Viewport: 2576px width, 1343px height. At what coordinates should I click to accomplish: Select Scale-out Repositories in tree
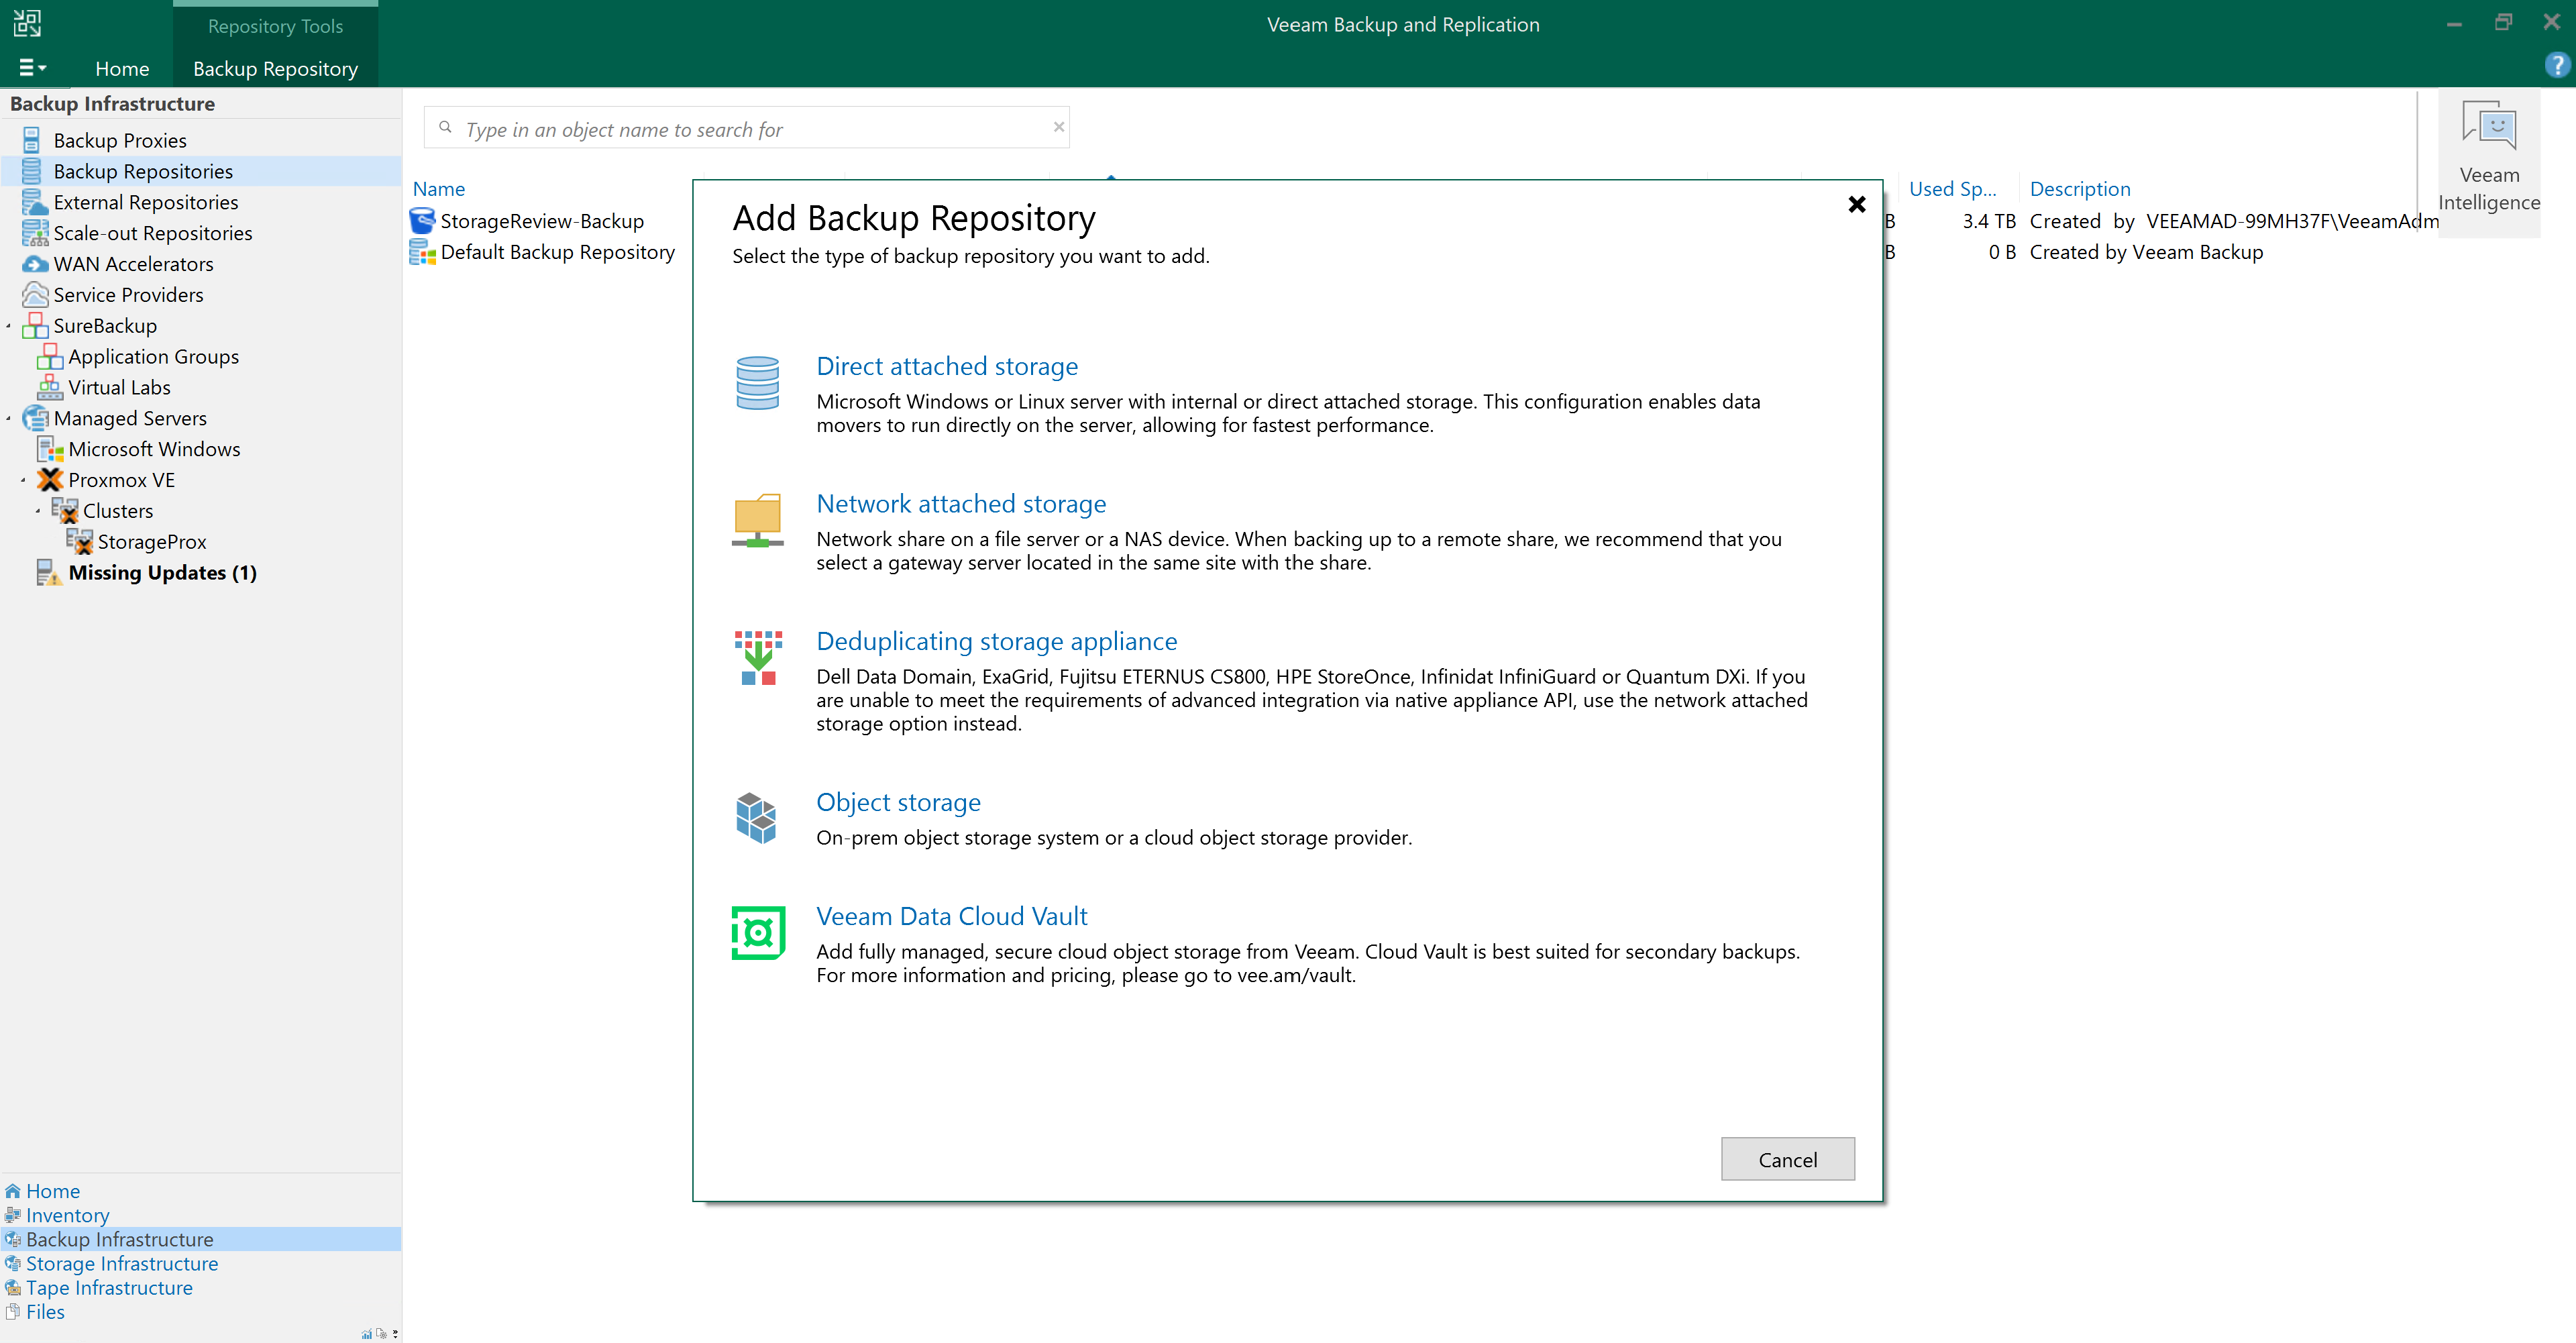(x=152, y=233)
